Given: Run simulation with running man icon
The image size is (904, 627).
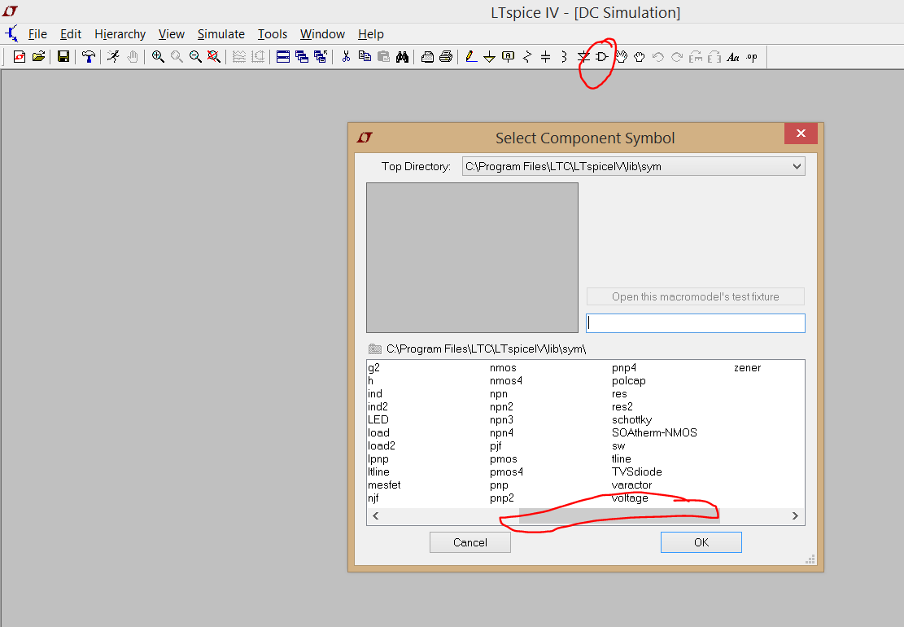Looking at the screenshot, I should click(113, 56).
